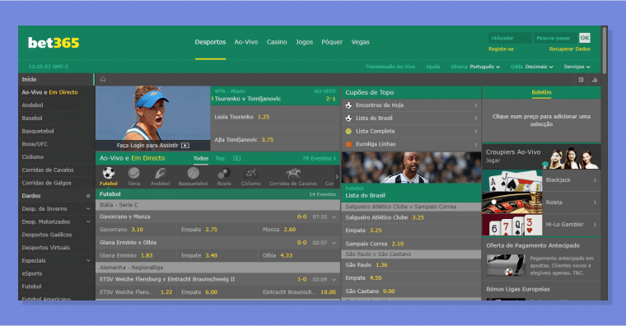626x326 pixels.
Task: Select the Futebol soccer ball sport icon
Action: [x=109, y=173]
